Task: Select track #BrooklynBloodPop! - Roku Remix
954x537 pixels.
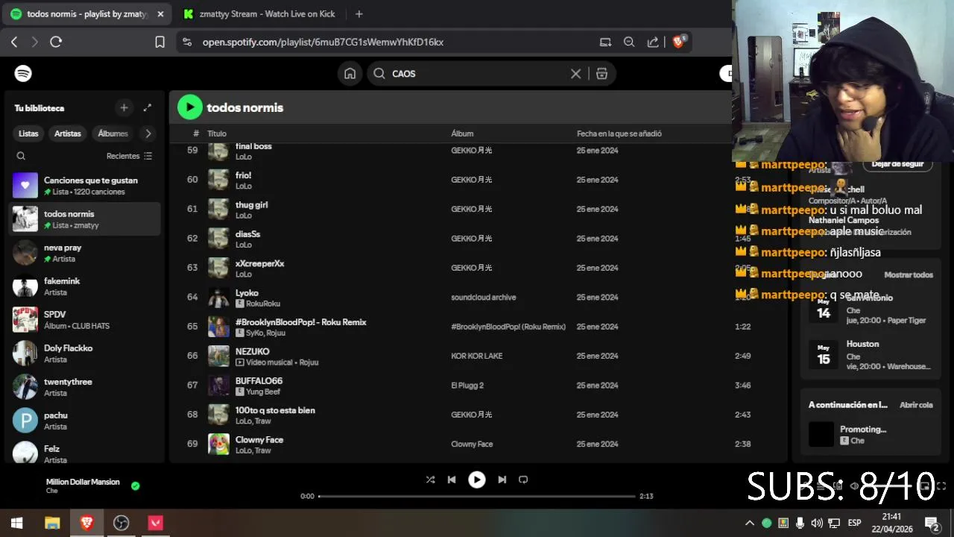Action: [300, 322]
